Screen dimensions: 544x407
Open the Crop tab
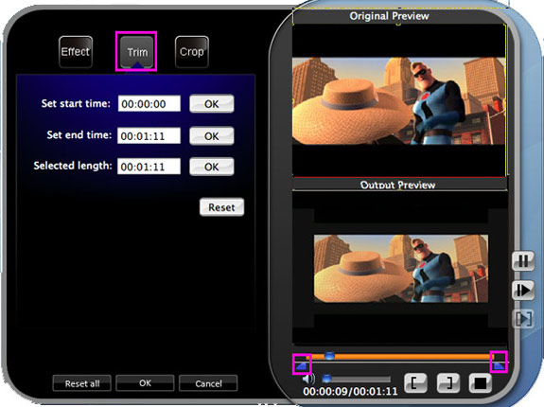click(x=192, y=52)
